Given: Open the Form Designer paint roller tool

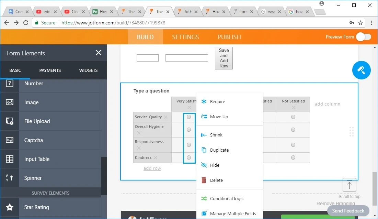Looking at the screenshot, I should coord(361,70).
